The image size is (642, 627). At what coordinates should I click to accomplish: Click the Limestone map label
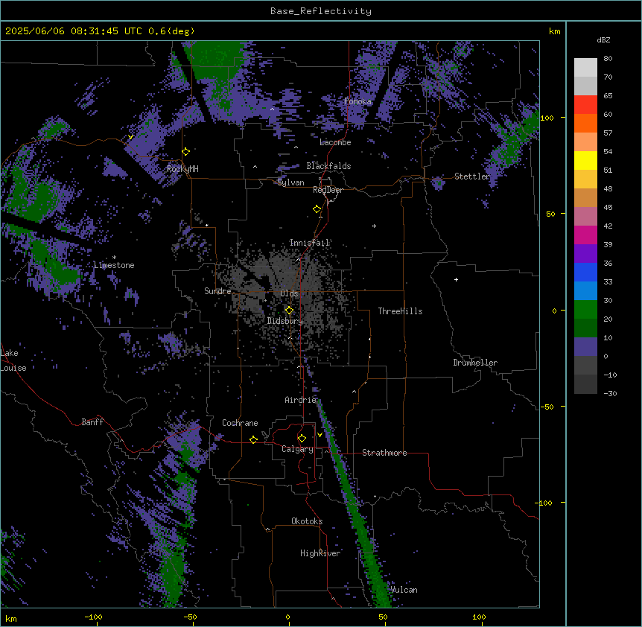point(114,265)
